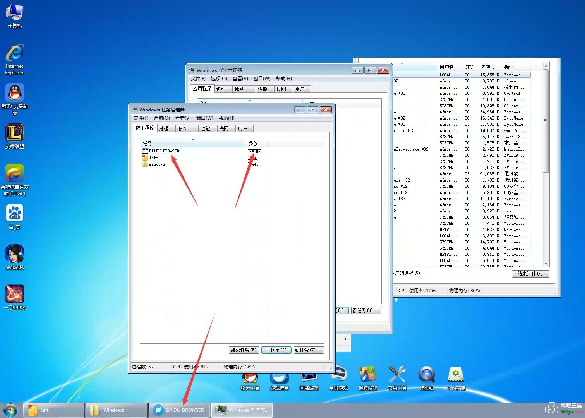Activate Windows 任务管理器 taskbar button

click(x=242, y=410)
